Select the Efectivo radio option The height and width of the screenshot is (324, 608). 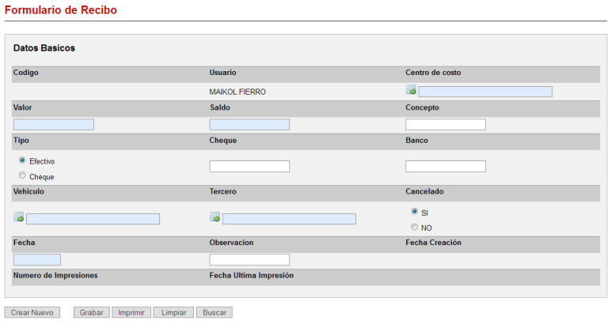pos(22,160)
